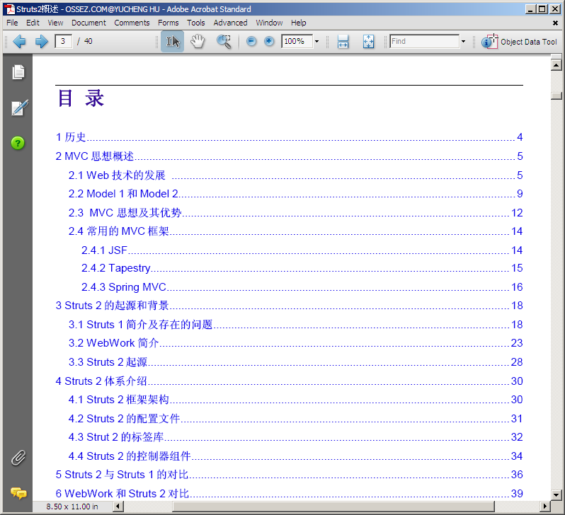Open the Pages panel in sidebar
The image size is (565, 515).
18,71
